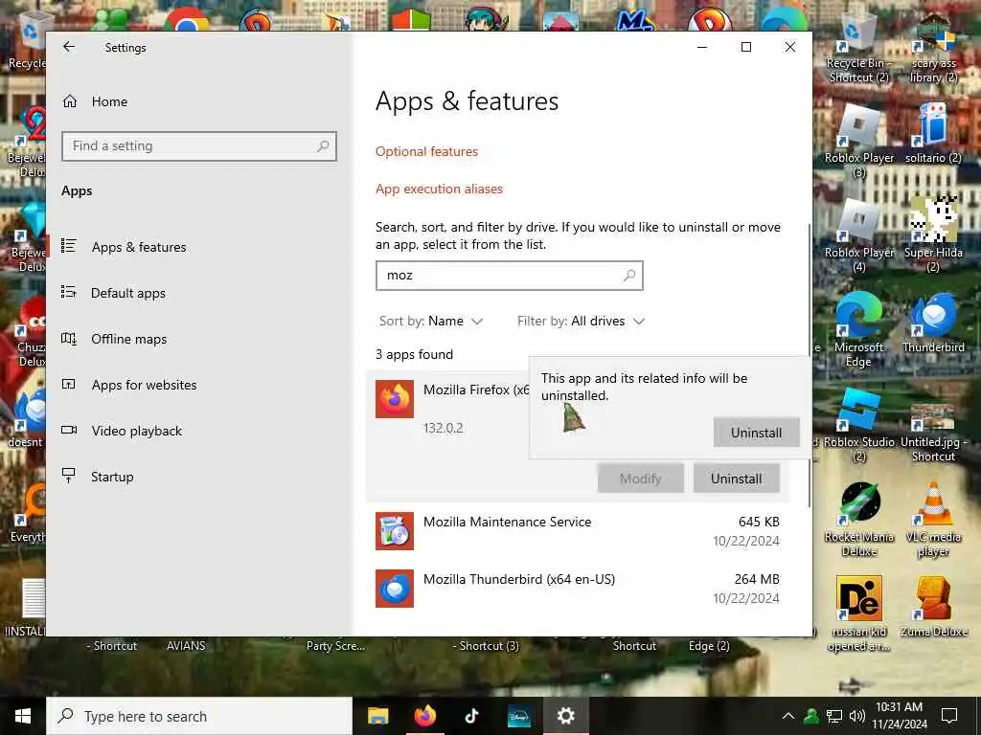Image resolution: width=981 pixels, height=735 pixels.
Task: Open Firefox from the taskbar
Action: click(x=425, y=716)
